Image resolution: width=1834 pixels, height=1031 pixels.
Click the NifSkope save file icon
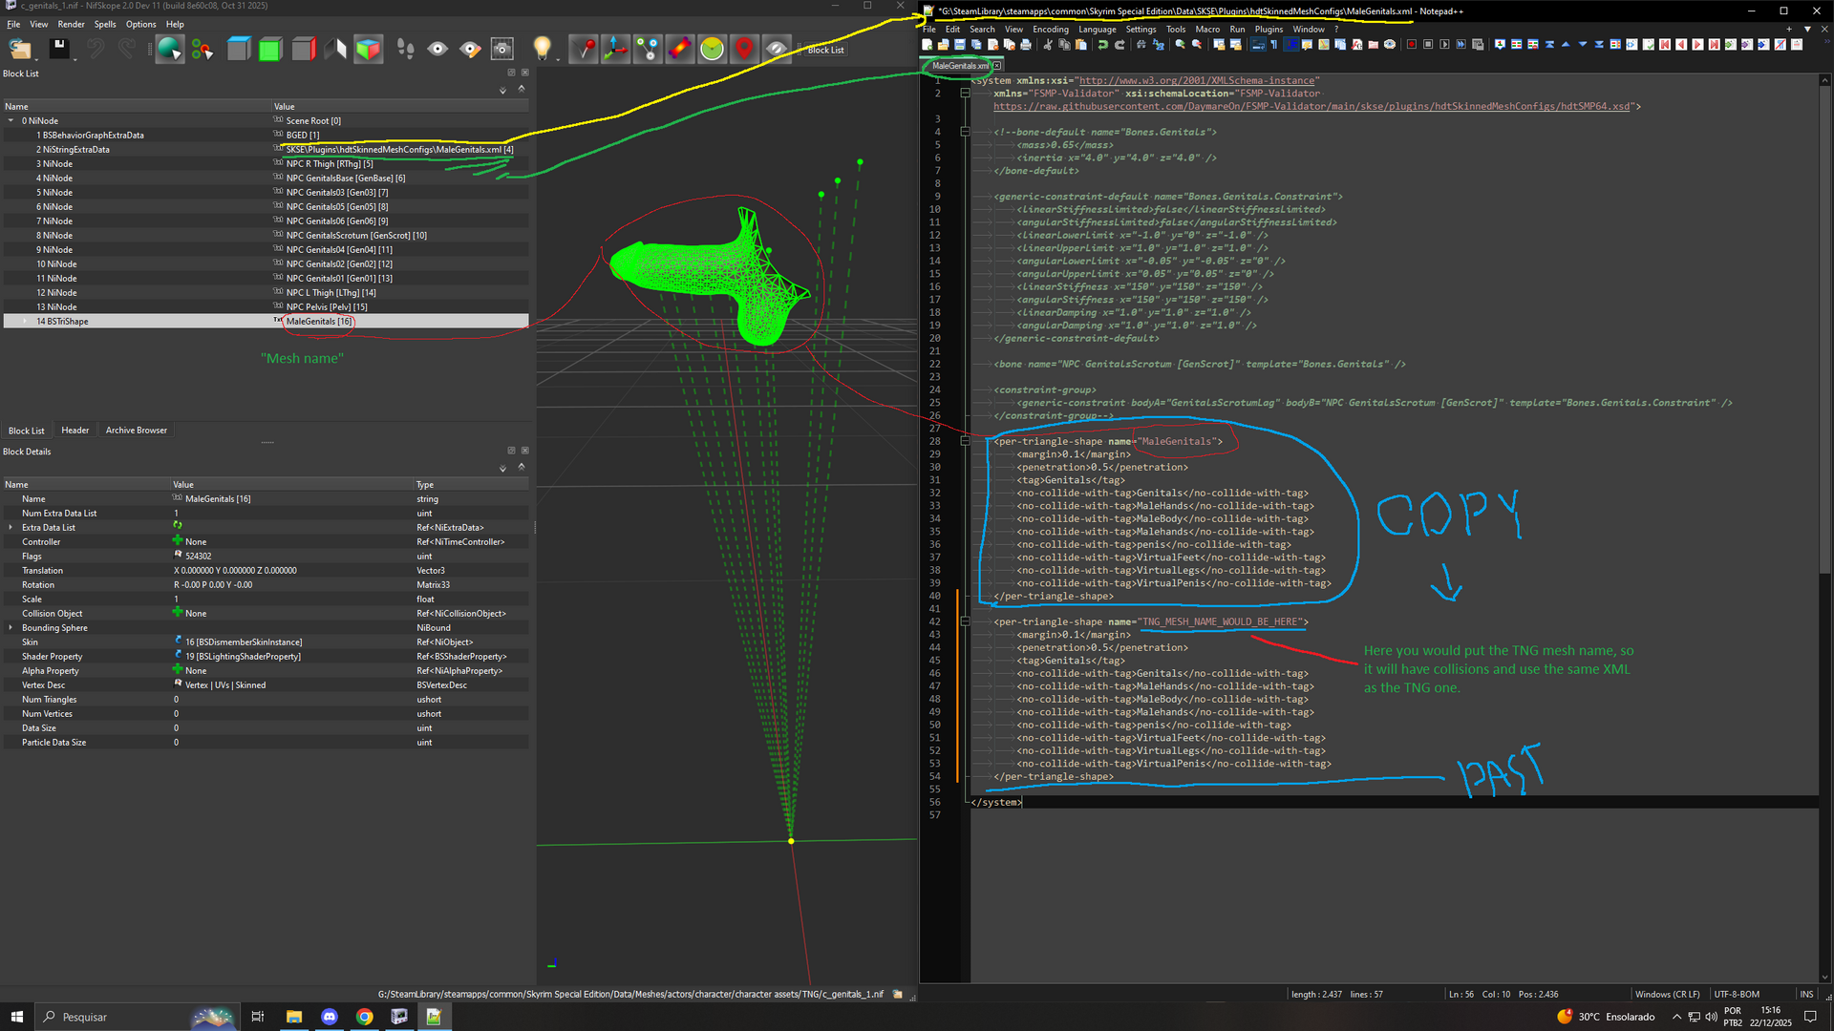click(58, 48)
